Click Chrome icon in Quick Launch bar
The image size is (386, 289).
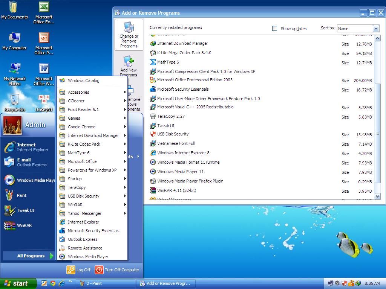(53, 283)
